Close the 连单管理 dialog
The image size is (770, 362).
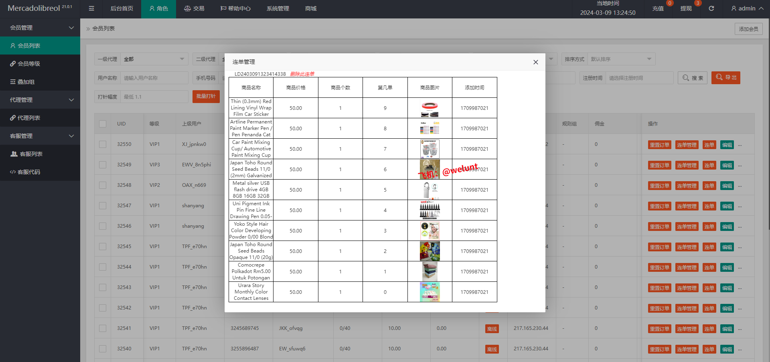click(x=535, y=62)
